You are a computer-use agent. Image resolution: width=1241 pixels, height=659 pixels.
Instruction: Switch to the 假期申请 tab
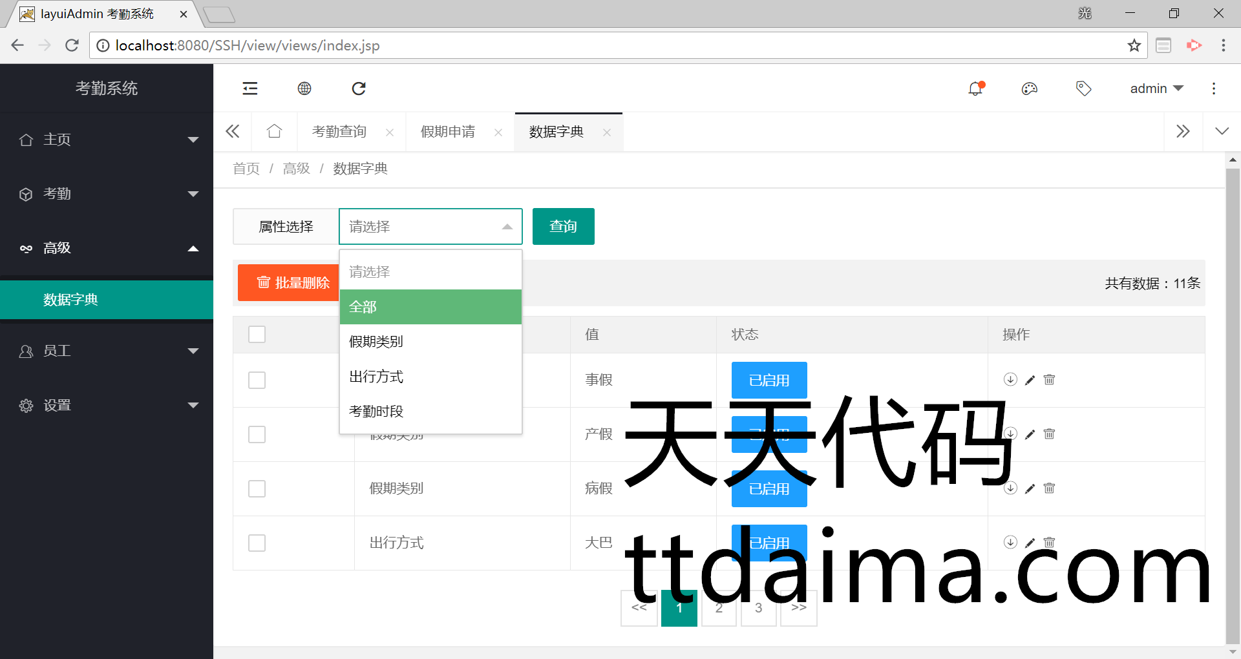448,132
